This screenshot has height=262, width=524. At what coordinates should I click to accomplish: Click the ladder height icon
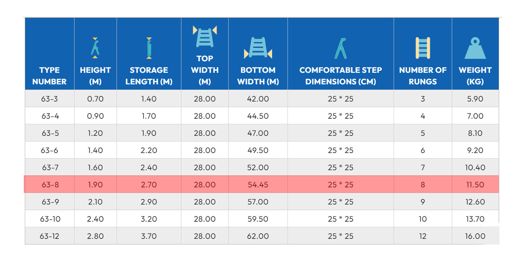(95, 48)
